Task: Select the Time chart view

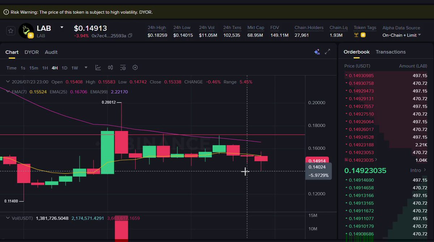Action: (x=12, y=68)
